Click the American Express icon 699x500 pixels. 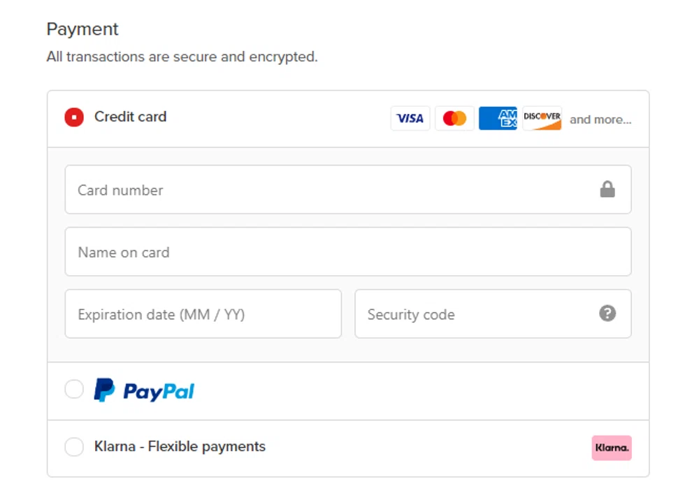[x=497, y=118]
